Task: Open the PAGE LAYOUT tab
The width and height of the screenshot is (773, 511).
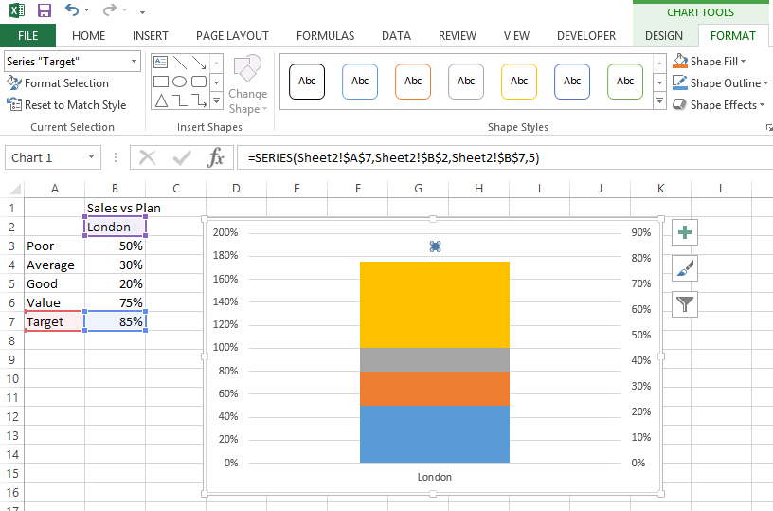Action: [232, 35]
